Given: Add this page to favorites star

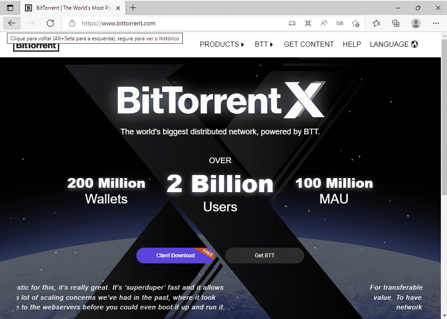Looking at the screenshot, I should 355,23.
